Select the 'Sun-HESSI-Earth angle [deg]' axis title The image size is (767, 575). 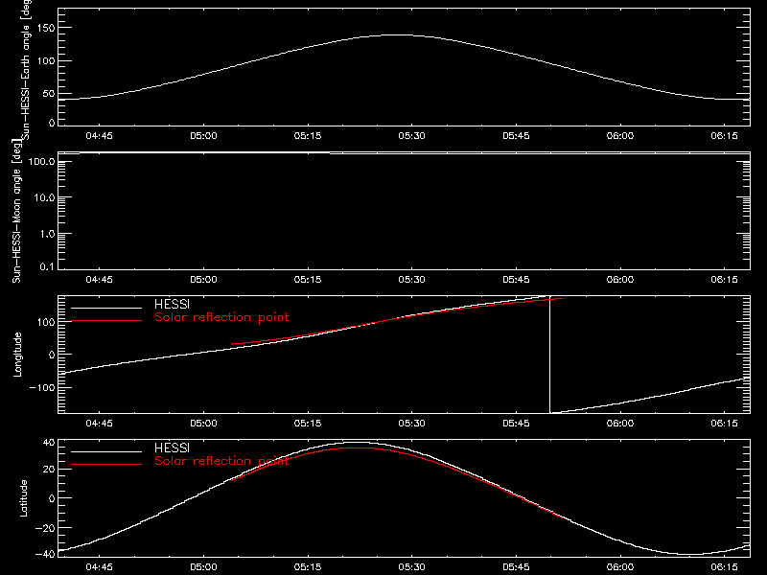[26, 70]
